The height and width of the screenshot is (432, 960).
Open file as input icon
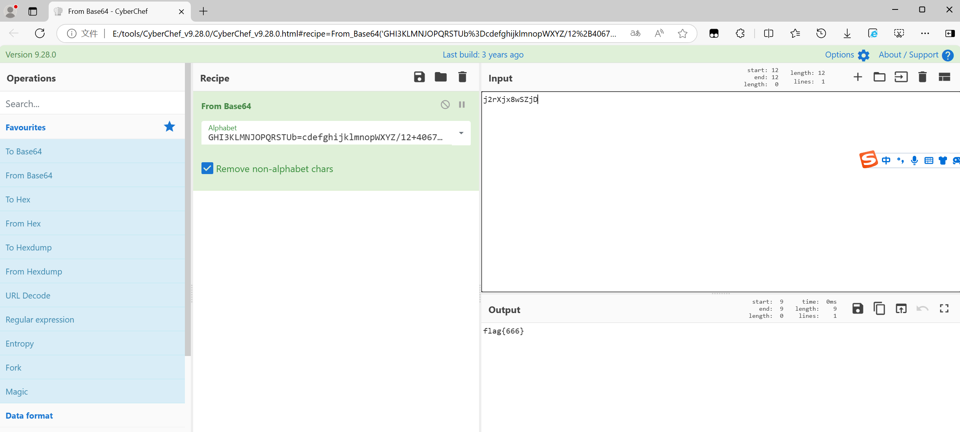pyautogui.click(x=901, y=77)
